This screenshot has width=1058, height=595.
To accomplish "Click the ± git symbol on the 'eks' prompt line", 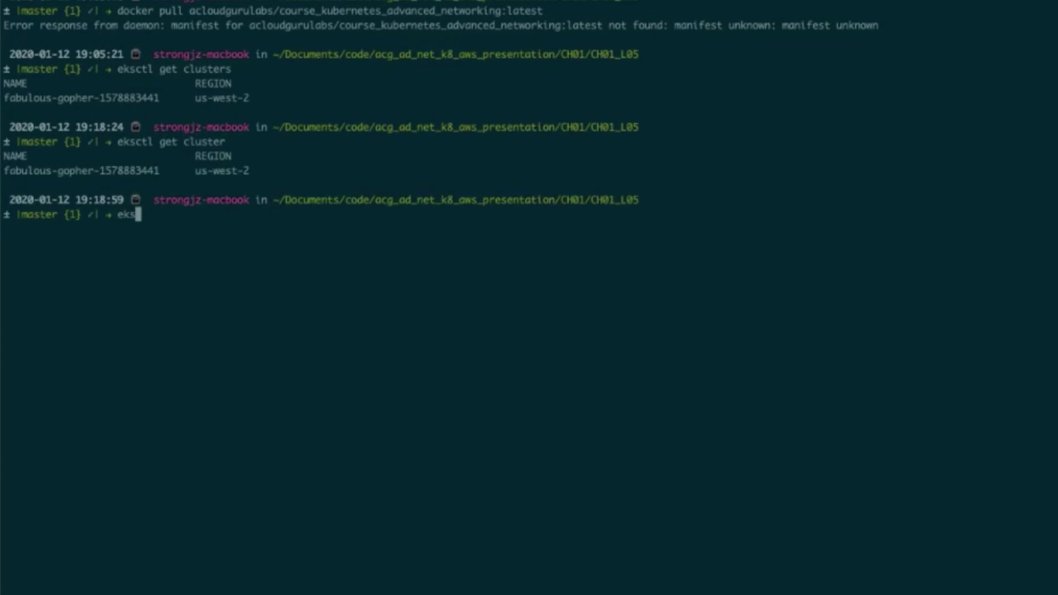I will [x=7, y=214].
